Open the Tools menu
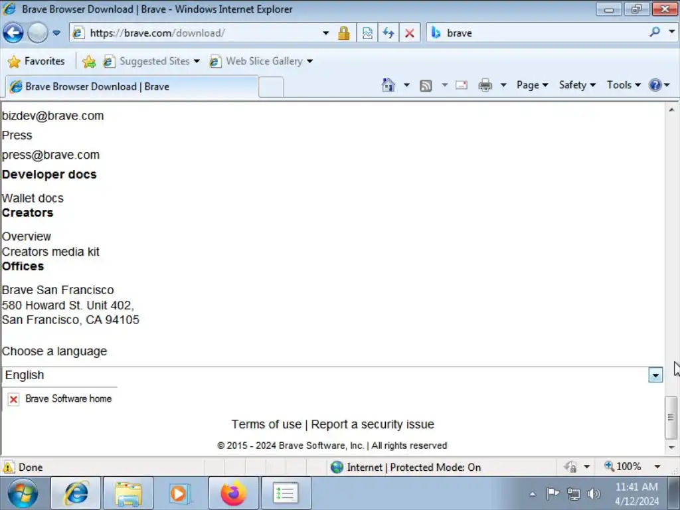The height and width of the screenshot is (510, 680). click(624, 85)
